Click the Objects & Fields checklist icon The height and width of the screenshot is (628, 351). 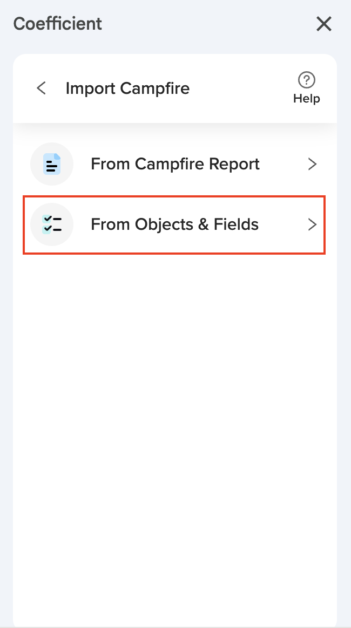52,224
